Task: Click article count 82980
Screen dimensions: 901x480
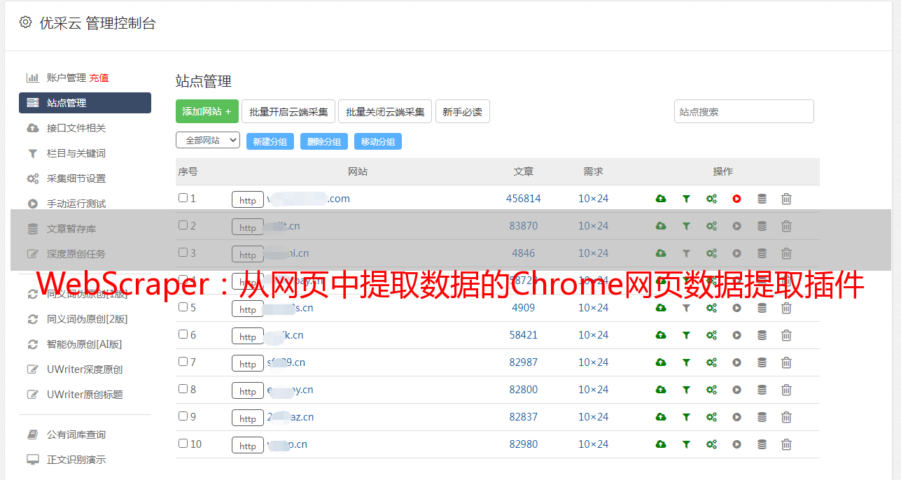Action: tap(524, 444)
